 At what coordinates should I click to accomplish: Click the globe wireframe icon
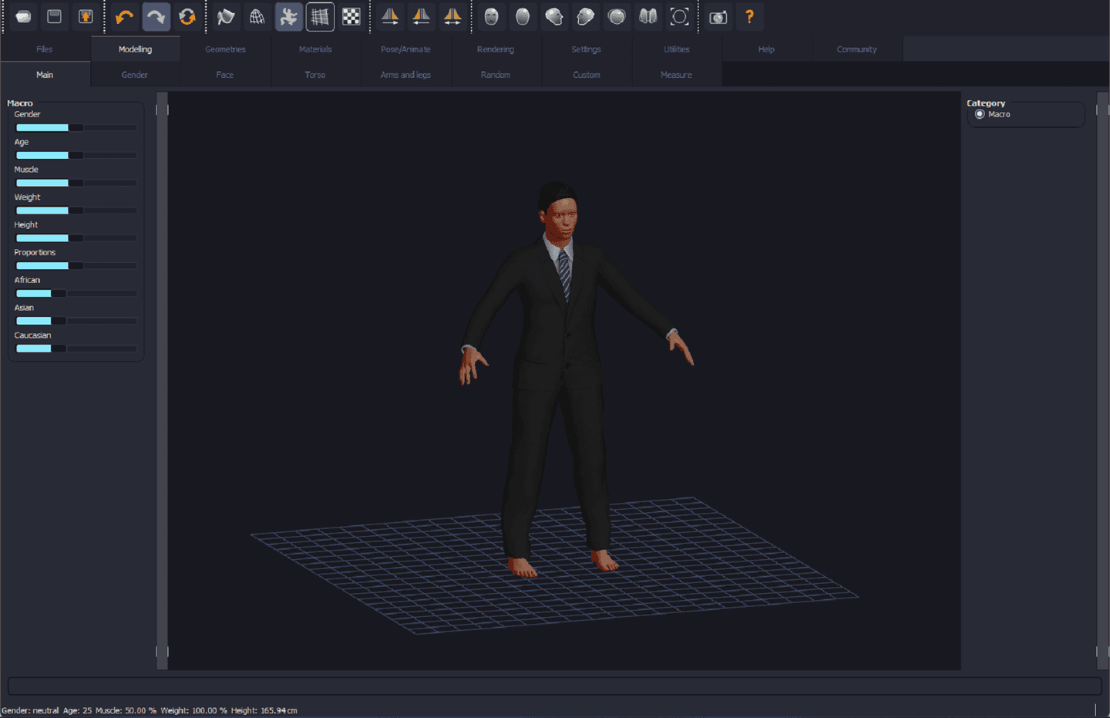(257, 16)
